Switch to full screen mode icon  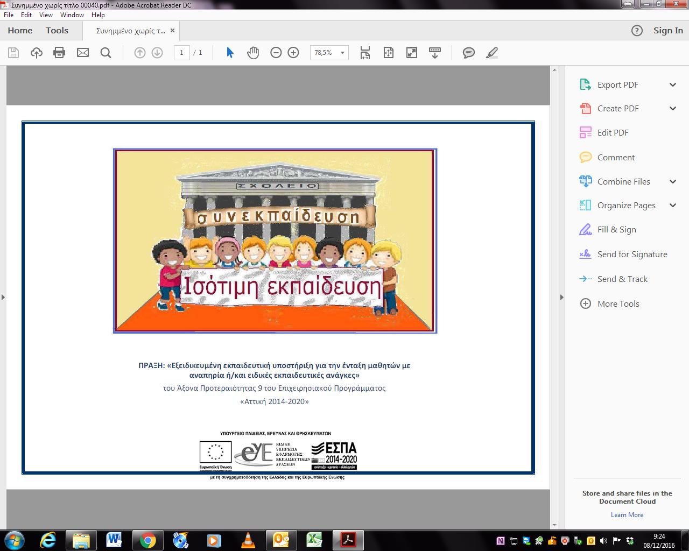[x=411, y=53]
